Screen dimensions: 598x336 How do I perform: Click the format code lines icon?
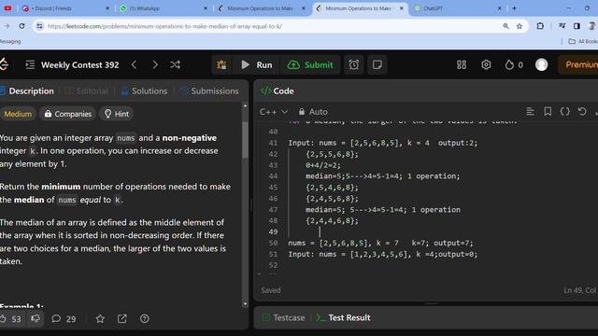(530, 111)
